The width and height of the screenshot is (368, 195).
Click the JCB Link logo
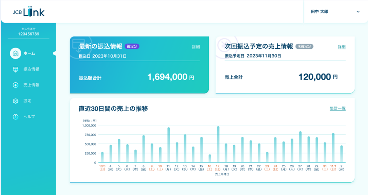point(29,12)
